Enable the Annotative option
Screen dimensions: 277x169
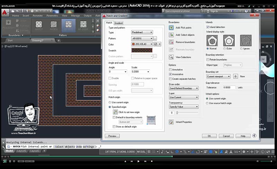pyautogui.click(x=170, y=70)
